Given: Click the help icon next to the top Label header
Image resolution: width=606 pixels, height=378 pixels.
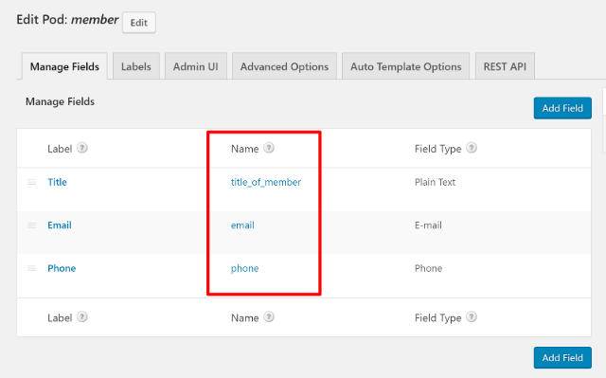Looking at the screenshot, I should point(82,148).
